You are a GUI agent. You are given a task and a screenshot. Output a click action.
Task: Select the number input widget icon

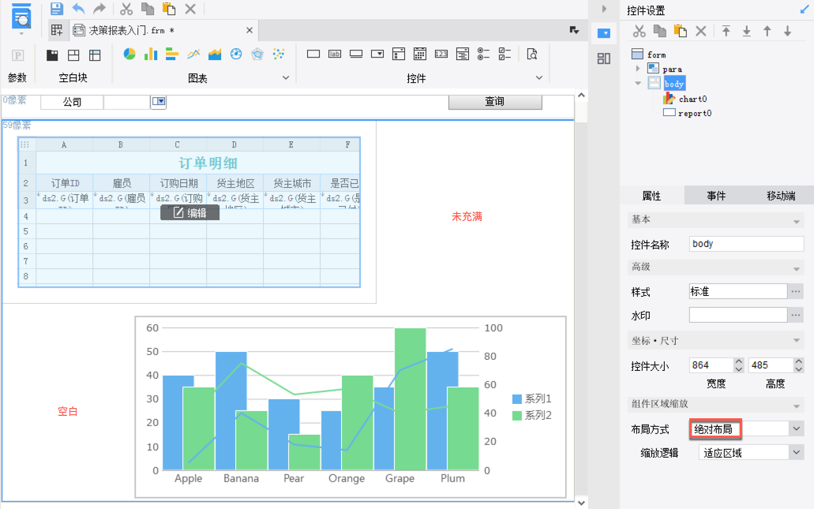click(441, 54)
